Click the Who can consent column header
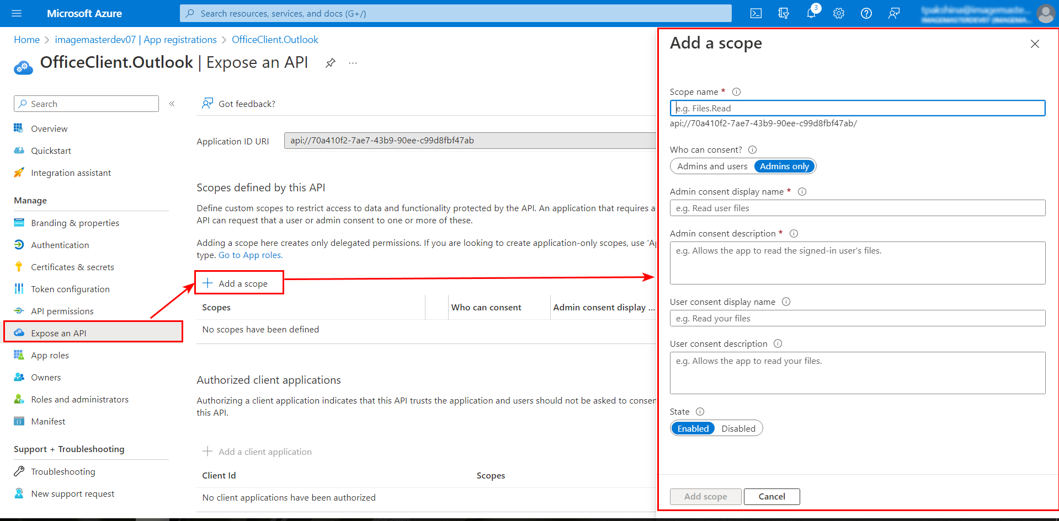 [486, 307]
